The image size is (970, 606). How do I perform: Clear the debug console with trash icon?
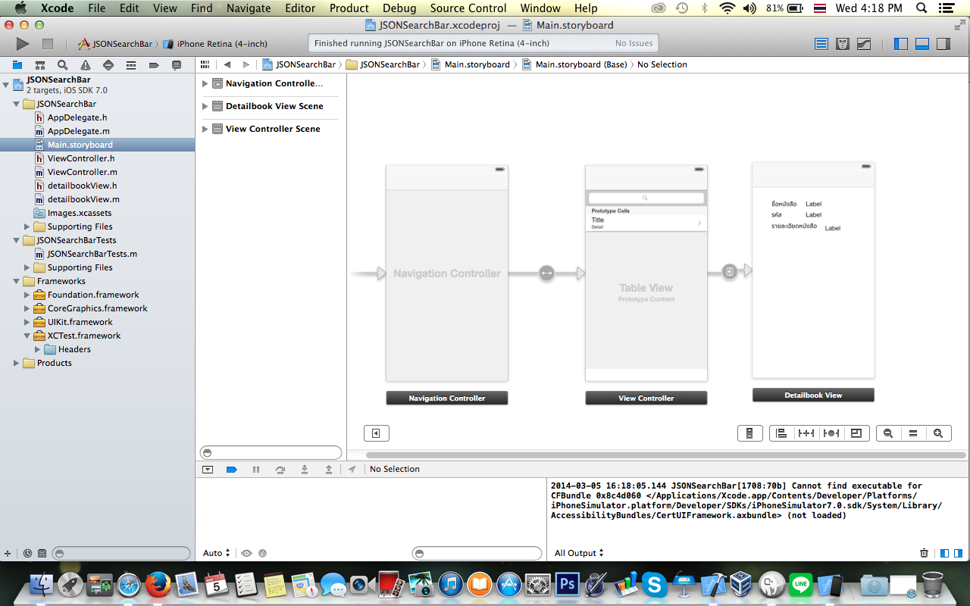pos(924,553)
